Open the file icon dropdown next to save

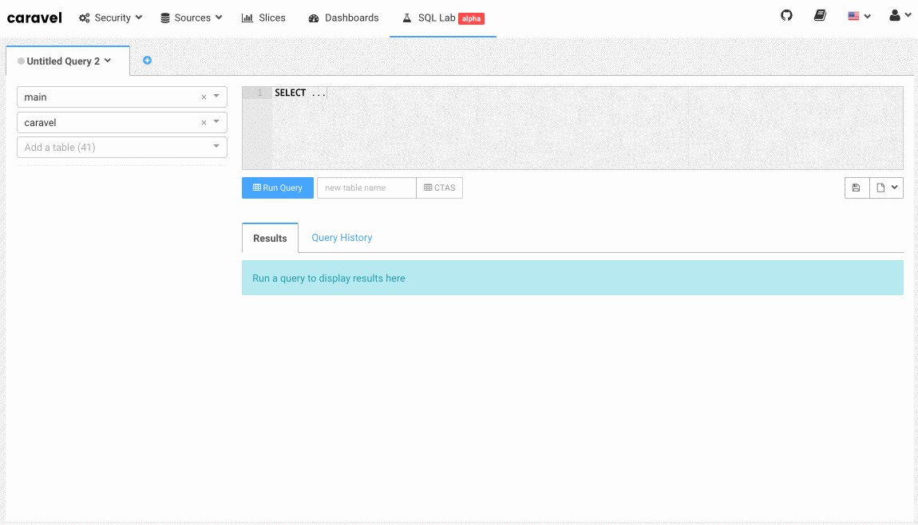(x=886, y=187)
